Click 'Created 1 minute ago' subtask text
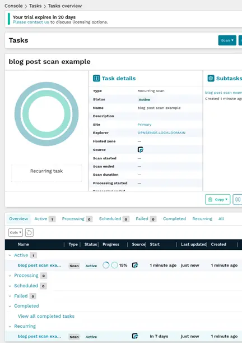Viewport: 242px width, 343px height. click(224, 99)
